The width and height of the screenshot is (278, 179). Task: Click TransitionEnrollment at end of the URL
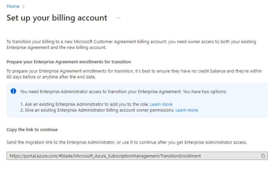click(181, 156)
